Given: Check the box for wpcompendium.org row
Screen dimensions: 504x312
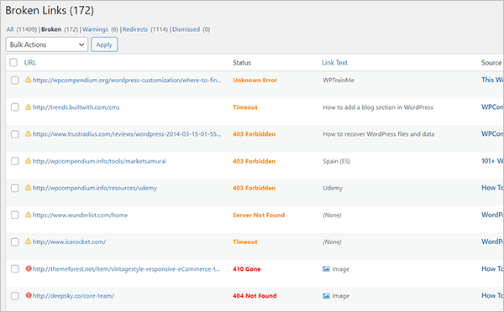Looking at the screenshot, I should 15,81.
